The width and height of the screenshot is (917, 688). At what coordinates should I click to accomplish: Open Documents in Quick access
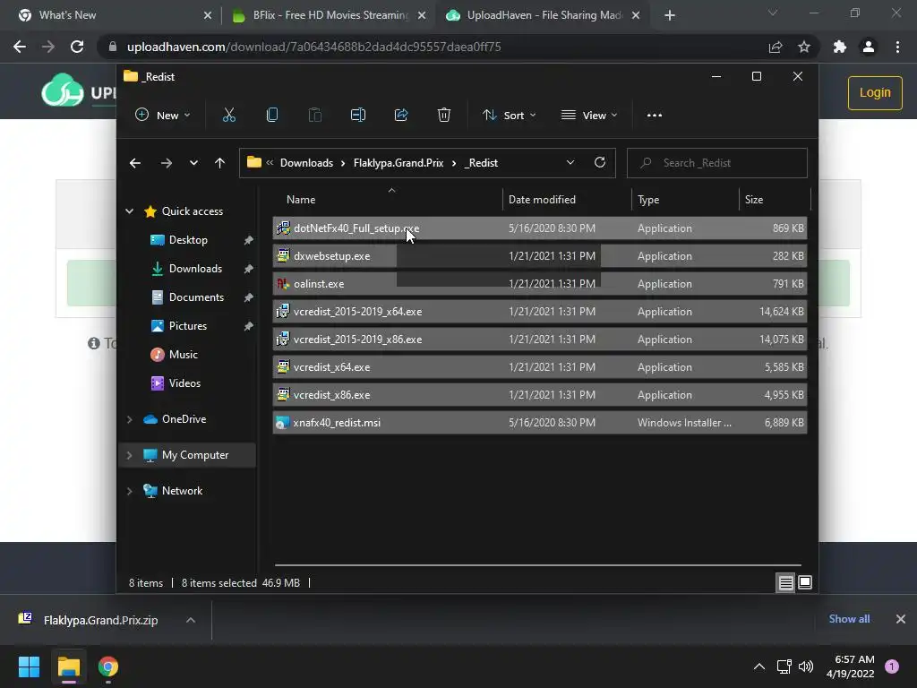point(196,297)
